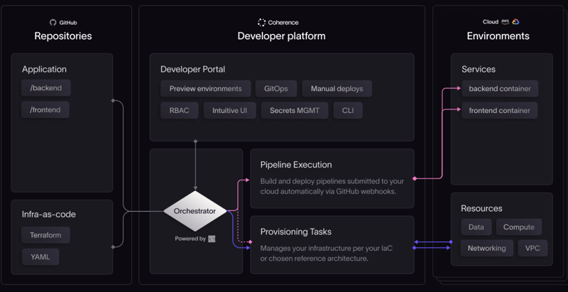The image size is (568, 292).
Task: Select the VPC resource chip
Action: coord(532,248)
